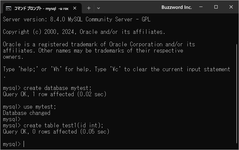
Task: Click the Buzzword Inc. title bar text
Action: click(177, 7)
